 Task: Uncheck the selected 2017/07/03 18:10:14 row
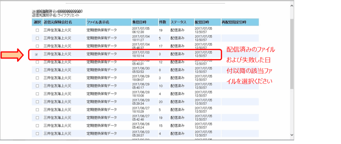37,54
